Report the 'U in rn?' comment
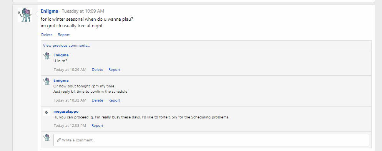 coord(114,70)
